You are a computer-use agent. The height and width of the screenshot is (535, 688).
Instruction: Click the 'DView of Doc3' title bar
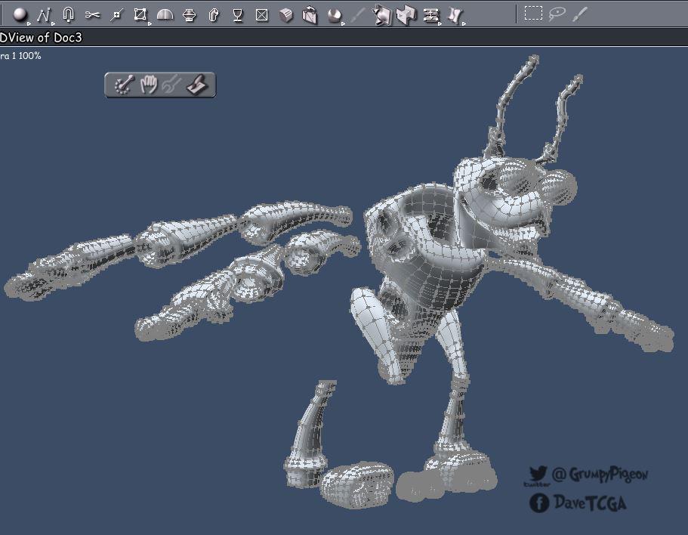344,38
